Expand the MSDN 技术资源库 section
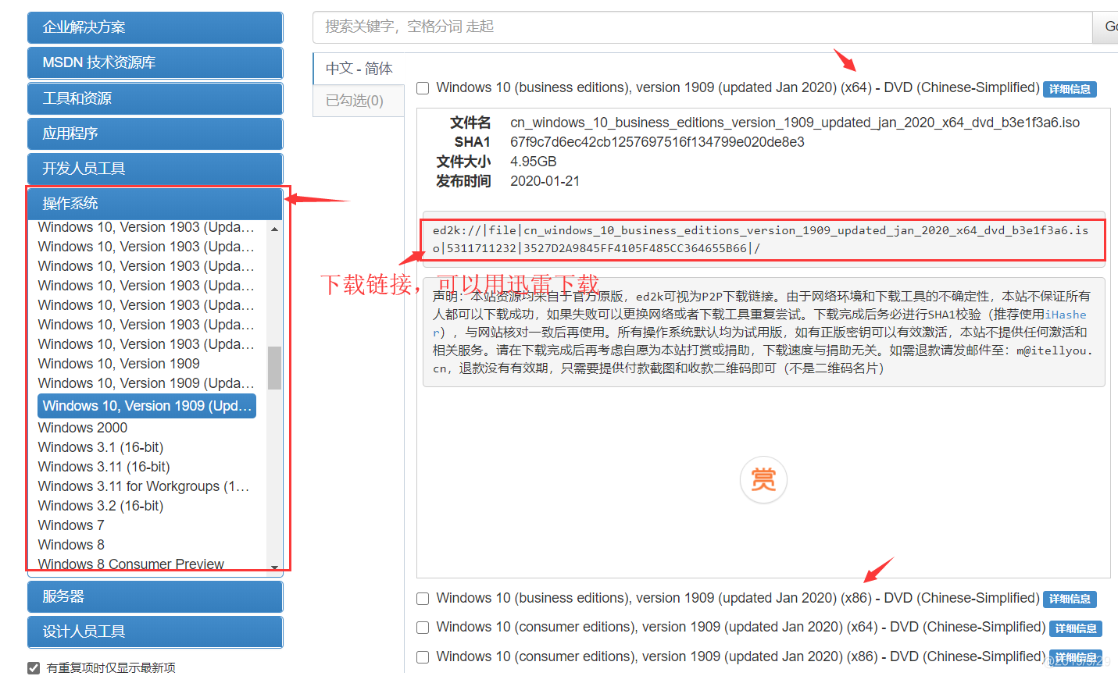Screen dimensions: 1118x676 click(x=155, y=62)
